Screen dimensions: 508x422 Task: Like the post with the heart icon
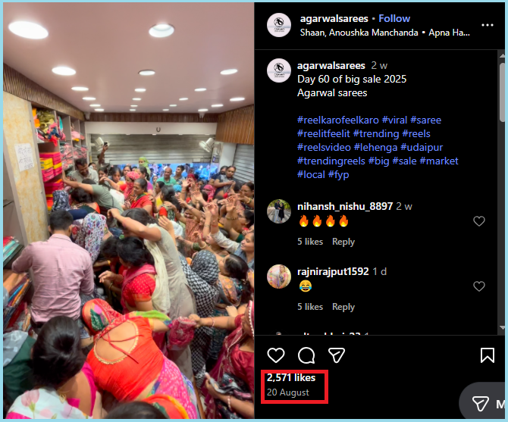click(x=276, y=355)
